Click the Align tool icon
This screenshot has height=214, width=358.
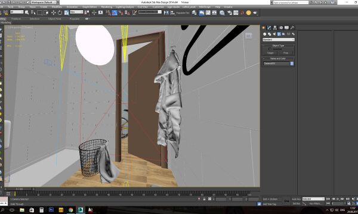click(172, 12)
